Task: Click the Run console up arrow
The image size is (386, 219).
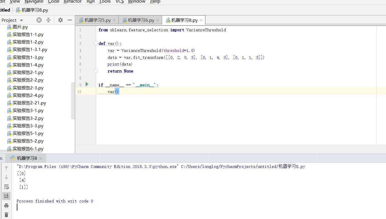Action: [x=6, y=168]
